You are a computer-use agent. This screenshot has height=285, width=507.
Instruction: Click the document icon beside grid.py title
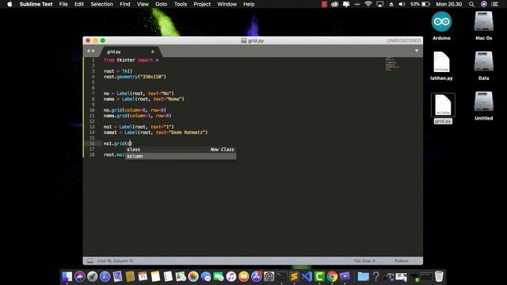(243, 40)
